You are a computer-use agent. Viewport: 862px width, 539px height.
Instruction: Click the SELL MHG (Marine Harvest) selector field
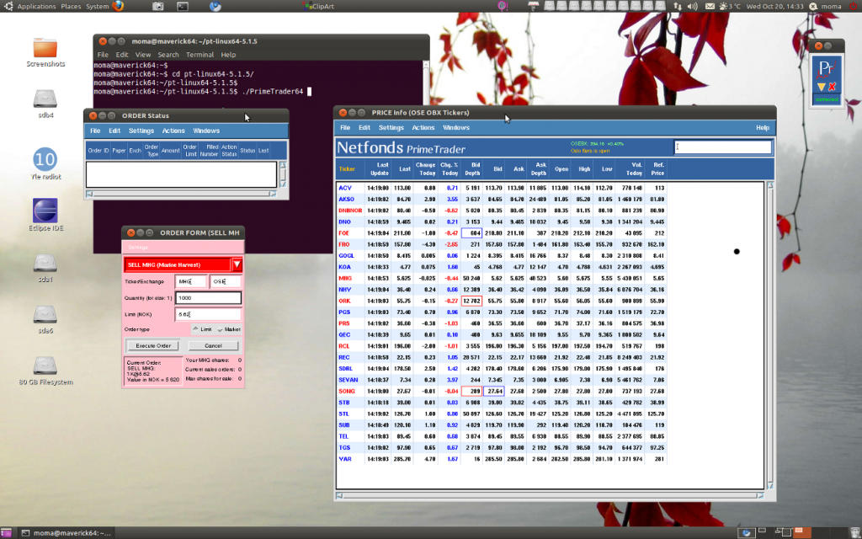click(x=177, y=264)
